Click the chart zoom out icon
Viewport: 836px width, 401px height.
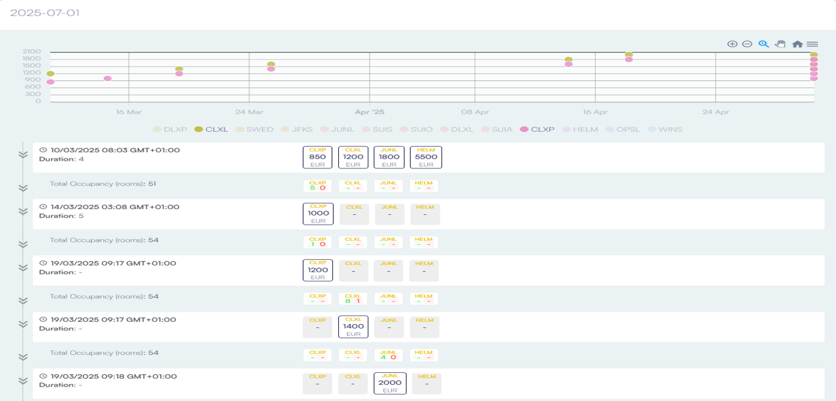coord(747,44)
